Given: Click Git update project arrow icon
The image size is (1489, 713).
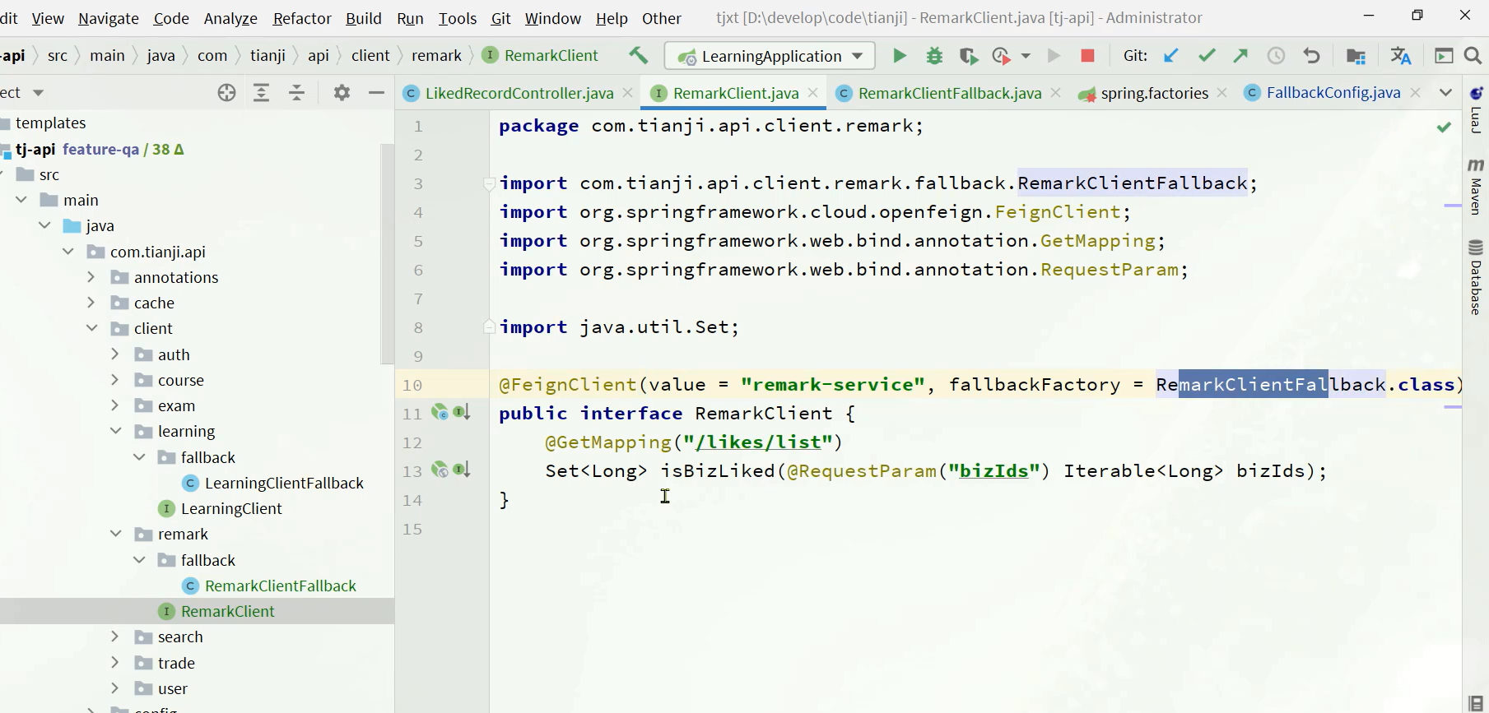Looking at the screenshot, I should [1170, 56].
